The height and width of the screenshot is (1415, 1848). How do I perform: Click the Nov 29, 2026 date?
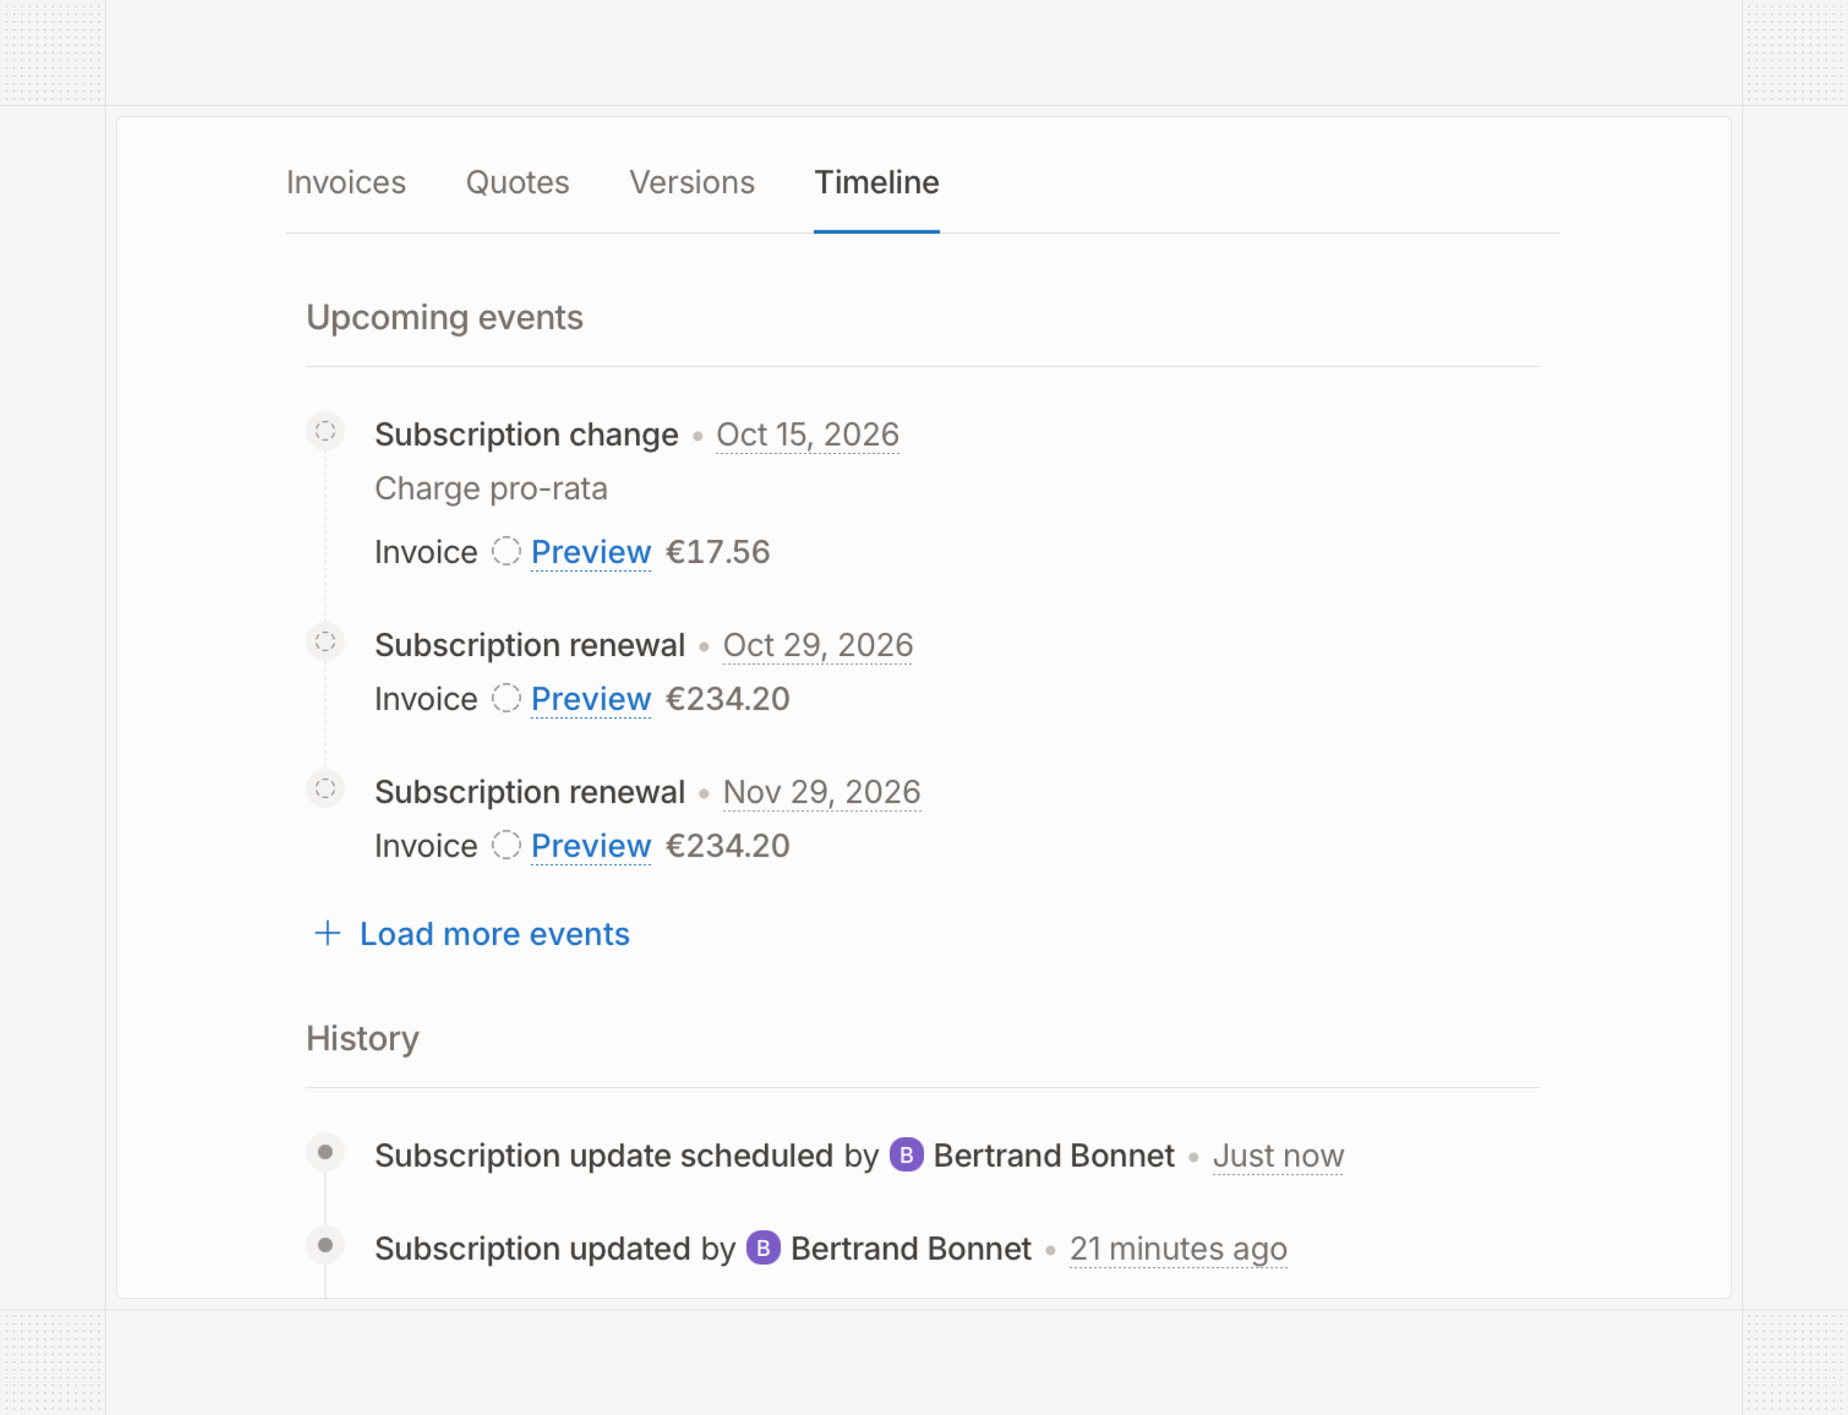(821, 792)
